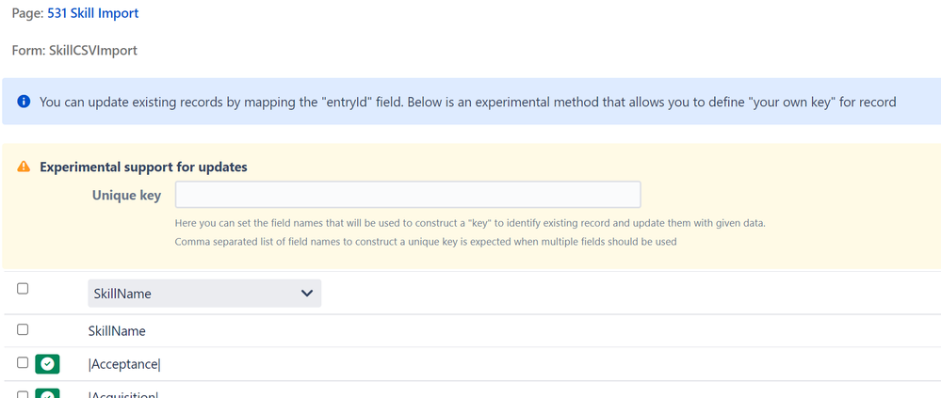Click the help text about comma separated field names
The width and height of the screenshot is (941, 398).
click(426, 242)
